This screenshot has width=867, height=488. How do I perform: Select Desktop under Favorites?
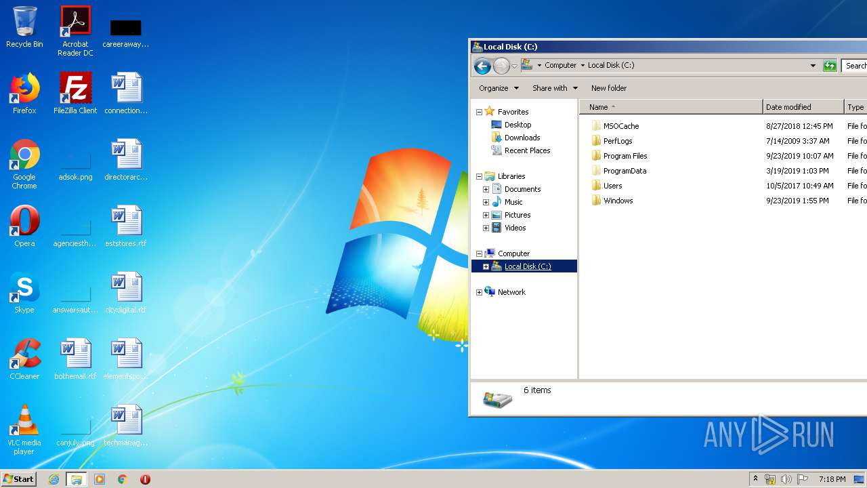pos(517,125)
